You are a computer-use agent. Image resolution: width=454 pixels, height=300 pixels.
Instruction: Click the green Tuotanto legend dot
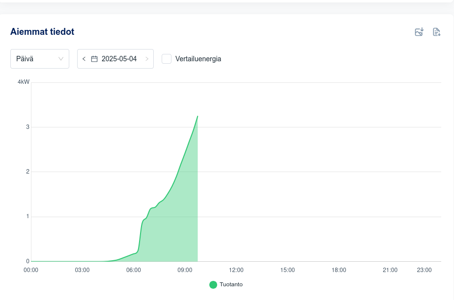[213, 285]
